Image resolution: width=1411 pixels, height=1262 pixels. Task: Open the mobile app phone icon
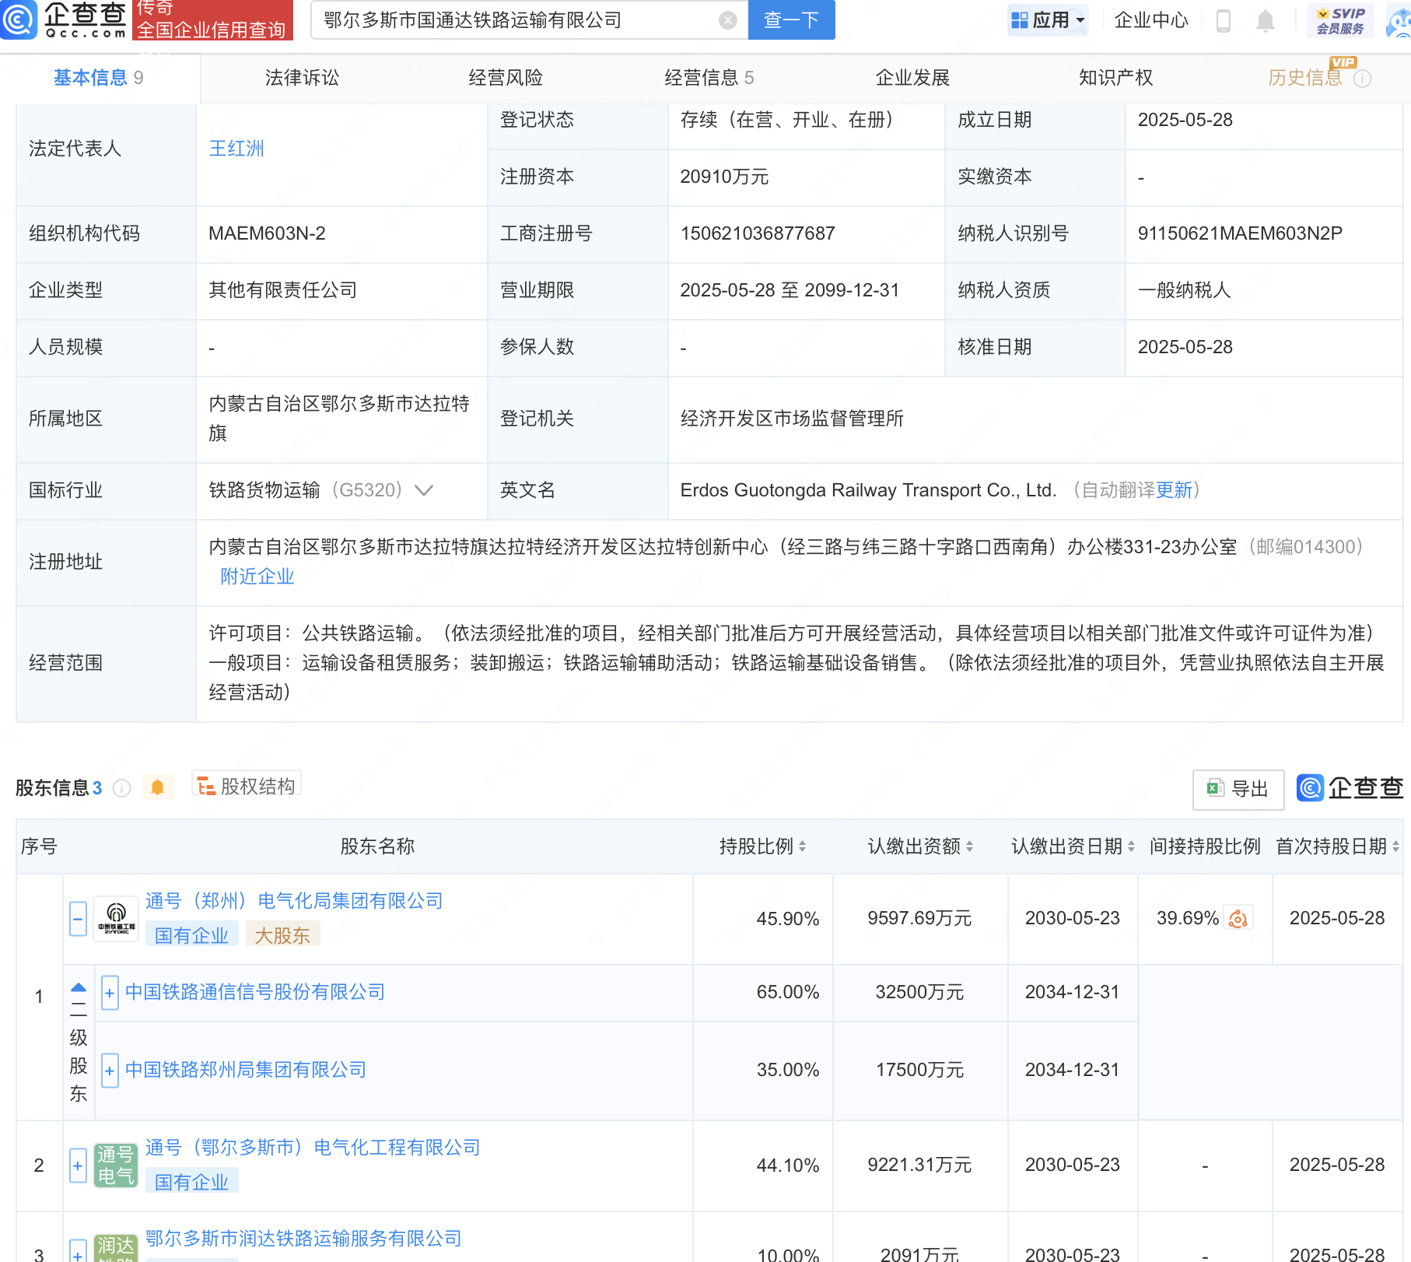[x=1223, y=21]
